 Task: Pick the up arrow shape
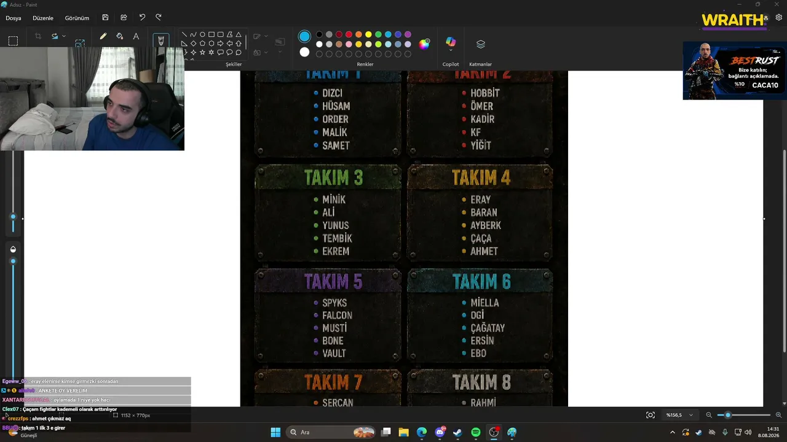239,44
